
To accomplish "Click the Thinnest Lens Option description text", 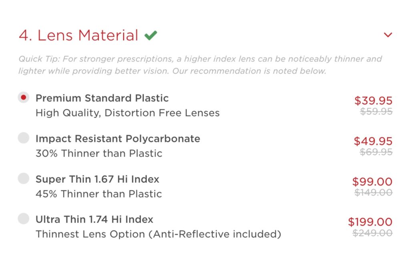I will [159, 234].
